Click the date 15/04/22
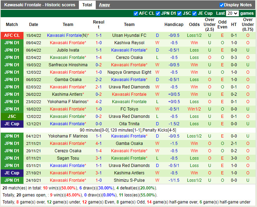 [x=34, y=35]
